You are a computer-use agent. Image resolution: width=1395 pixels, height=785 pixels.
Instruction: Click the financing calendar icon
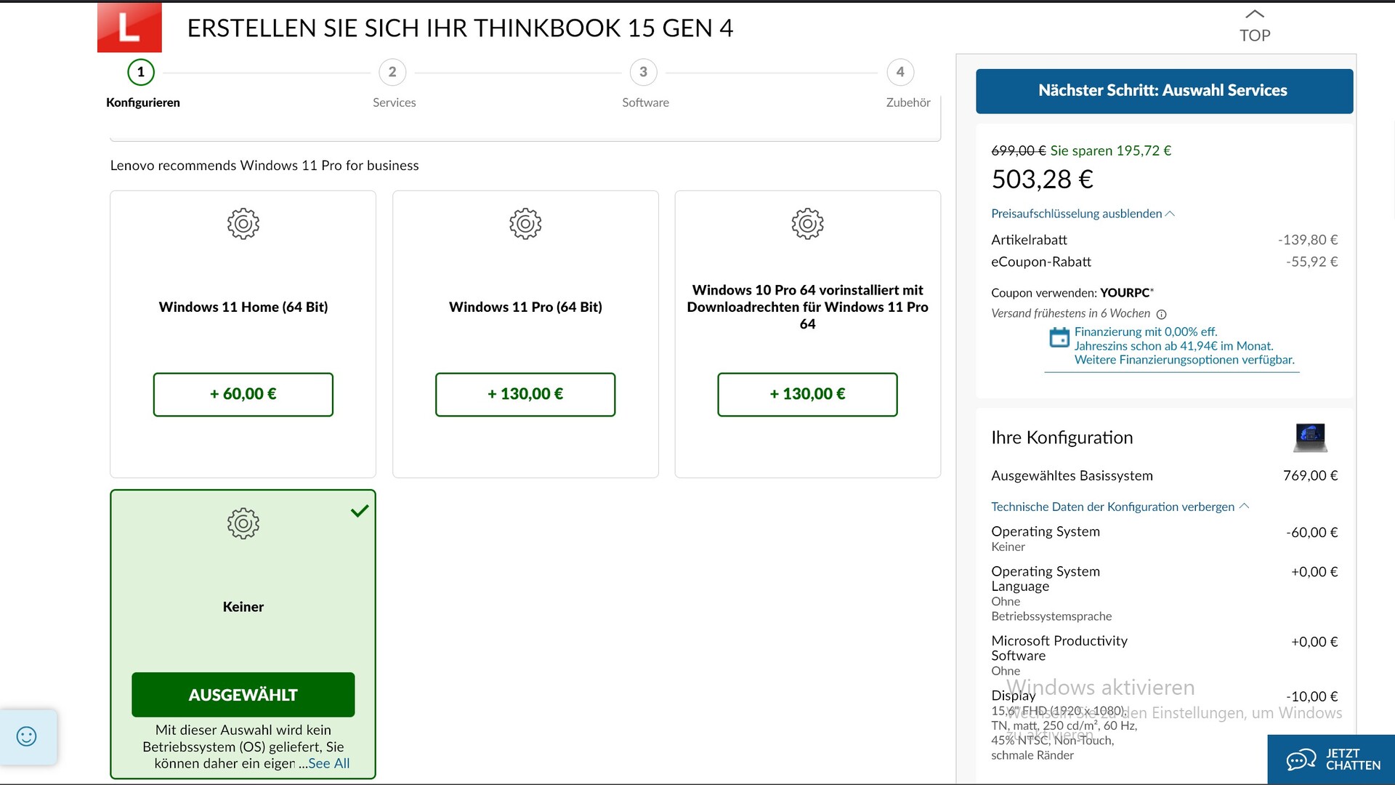point(1059,338)
